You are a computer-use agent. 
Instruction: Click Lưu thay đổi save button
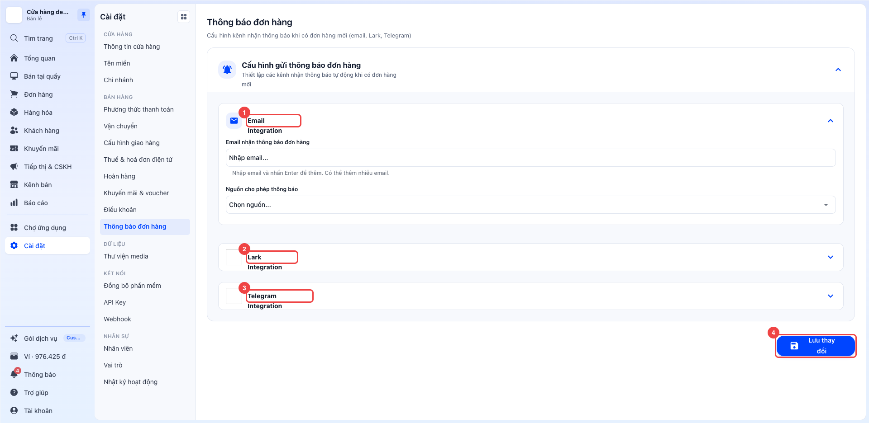coord(816,346)
